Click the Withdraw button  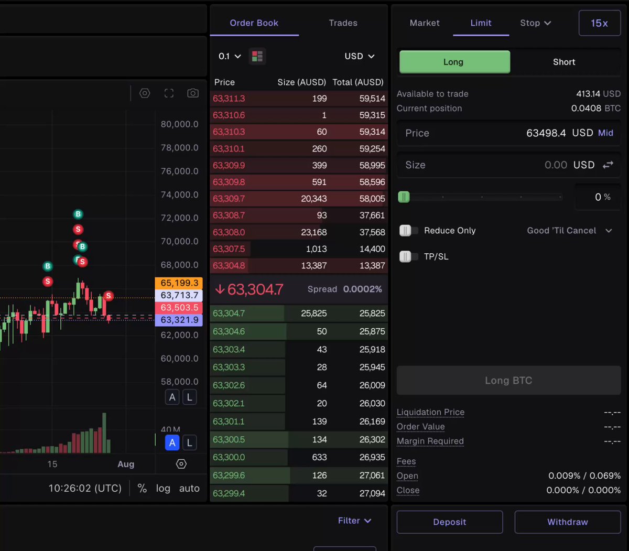click(x=568, y=522)
